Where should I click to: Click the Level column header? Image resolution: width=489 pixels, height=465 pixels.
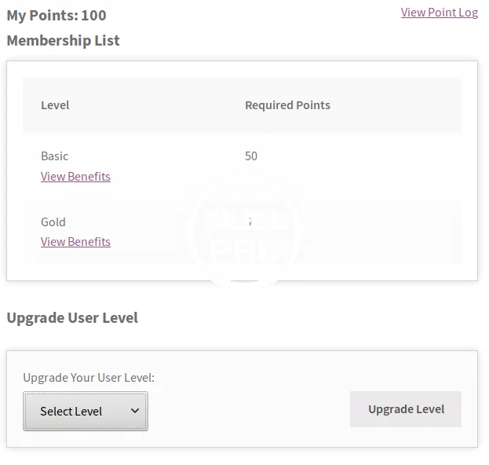[x=55, y=105]
